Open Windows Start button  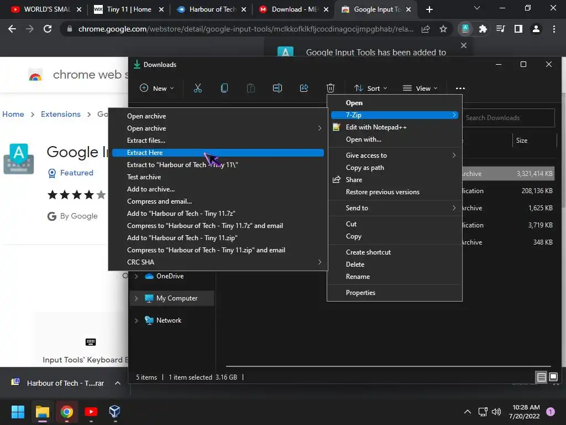coord(18,411)
